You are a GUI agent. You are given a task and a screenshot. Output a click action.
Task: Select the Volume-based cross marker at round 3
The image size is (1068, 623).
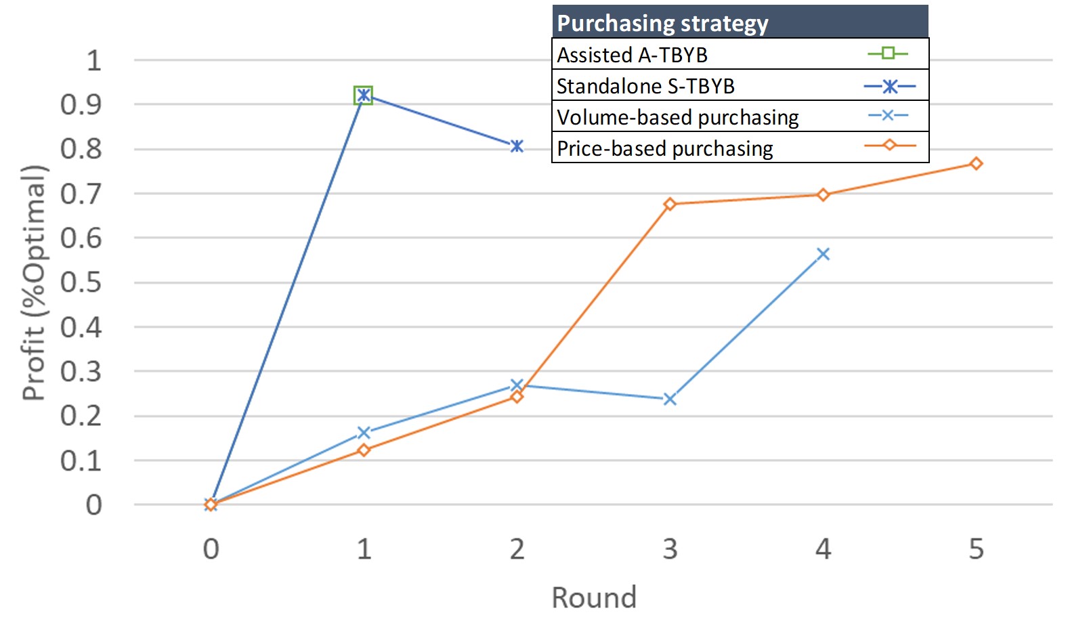(x=670, y=400)
